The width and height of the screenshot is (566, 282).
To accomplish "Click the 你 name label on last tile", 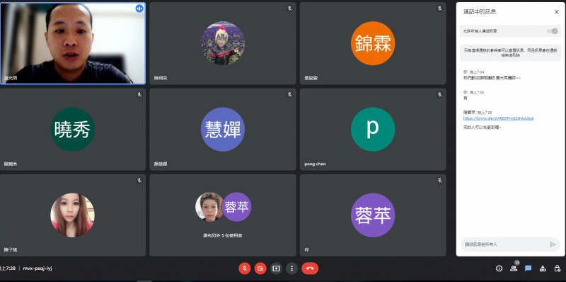I will click(306, 249).
